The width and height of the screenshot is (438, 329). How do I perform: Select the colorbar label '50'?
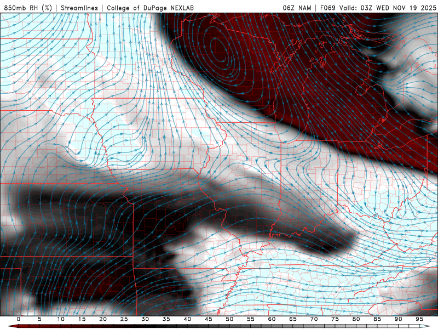[229, 319]
